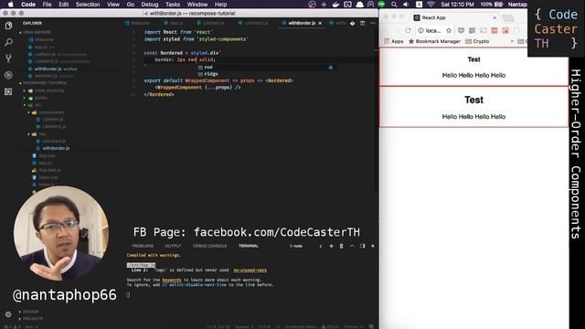This screenshot has width=585, height=329.
Task: Open the File menu
Action: click(47, 5)
